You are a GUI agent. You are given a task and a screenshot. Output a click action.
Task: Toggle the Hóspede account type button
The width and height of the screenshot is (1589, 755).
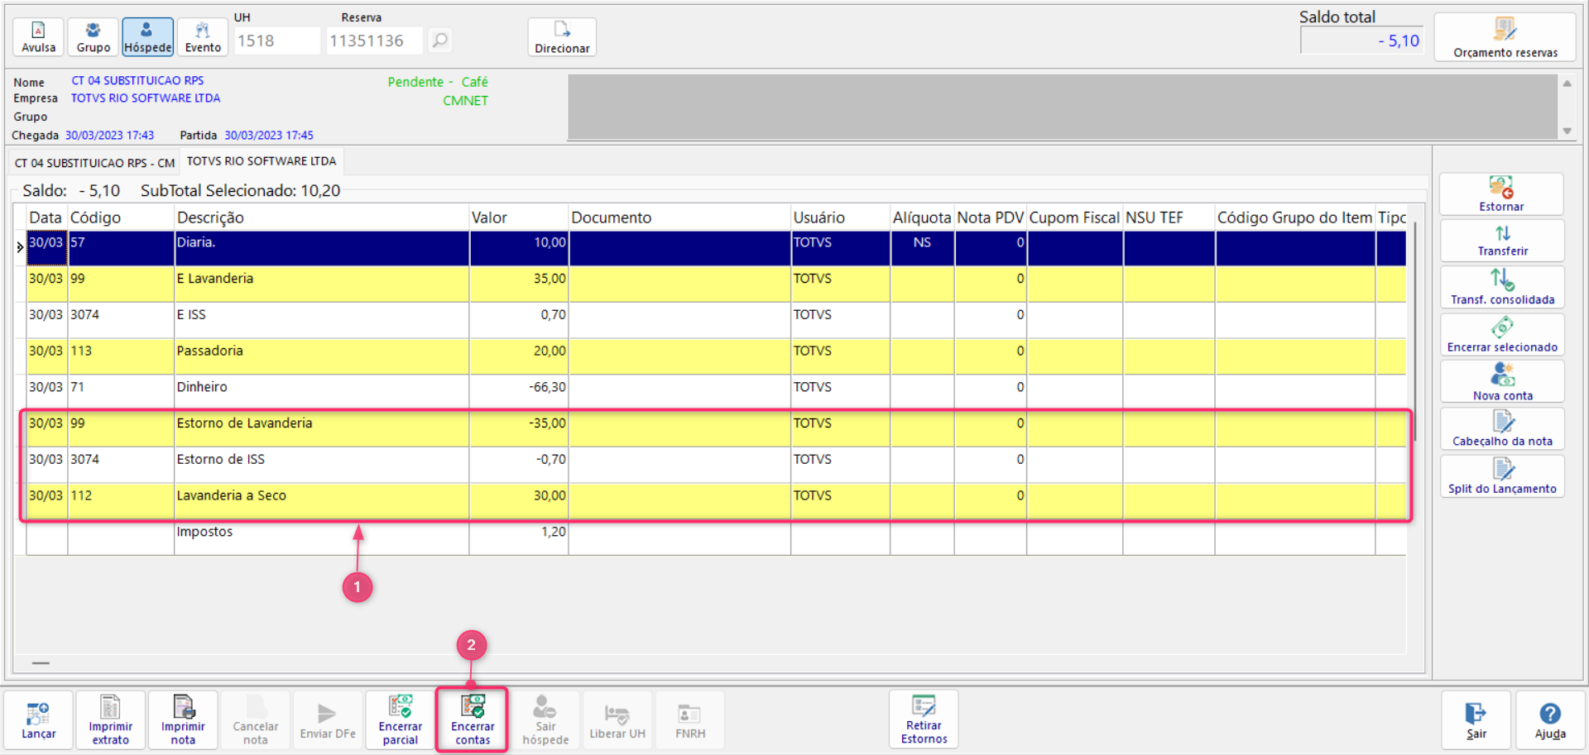click(x=148, y=37)
